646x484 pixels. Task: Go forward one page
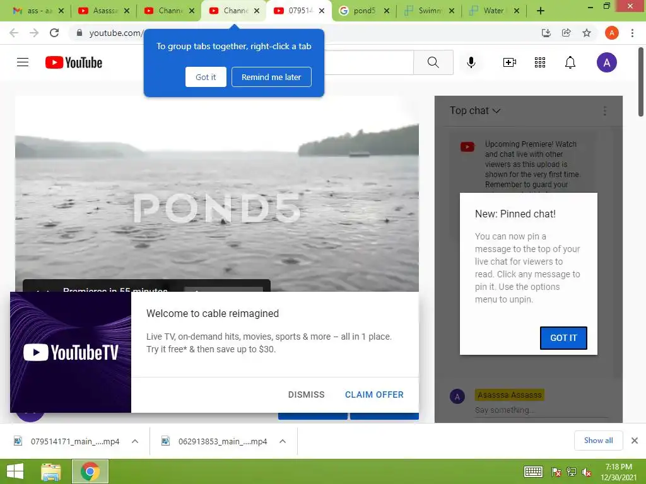coord(34,33)
